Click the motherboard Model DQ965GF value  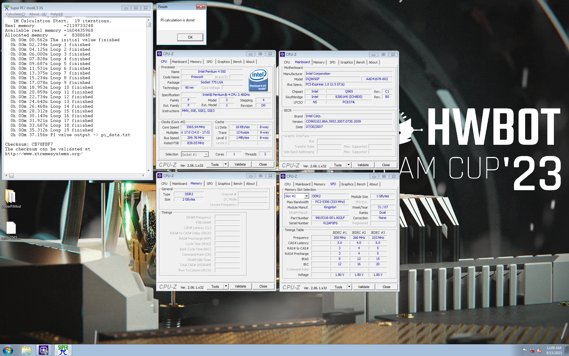click(x=333, y=79)
